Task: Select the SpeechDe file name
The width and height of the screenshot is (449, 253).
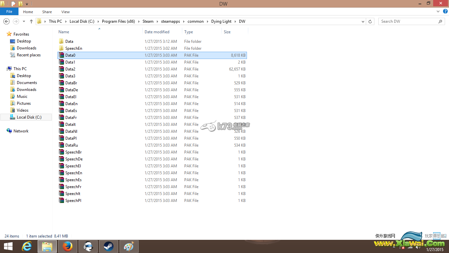Action: coord(74,159)
